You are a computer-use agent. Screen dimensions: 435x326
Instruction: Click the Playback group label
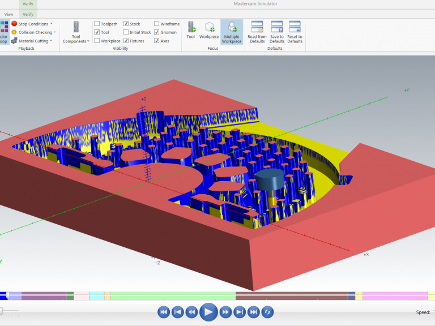click(27, 48)
